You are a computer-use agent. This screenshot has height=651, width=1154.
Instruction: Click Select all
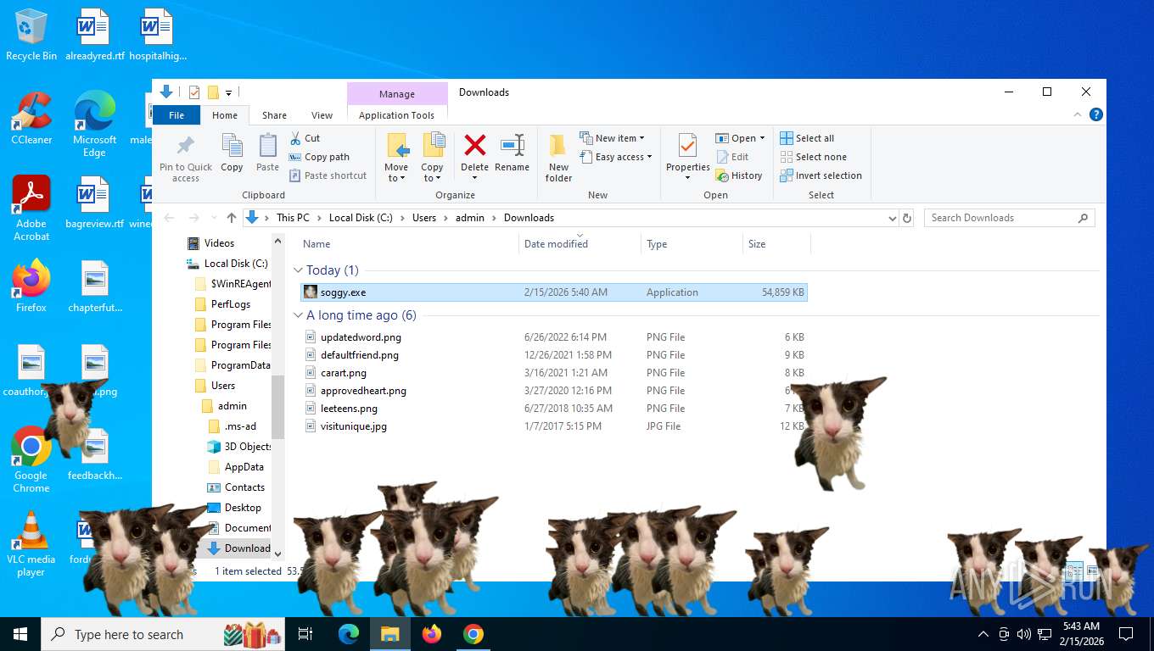coord(807,138)
